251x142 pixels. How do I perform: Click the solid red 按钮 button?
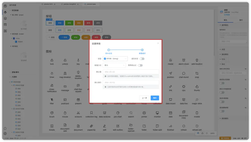click(x=89, y=23)
